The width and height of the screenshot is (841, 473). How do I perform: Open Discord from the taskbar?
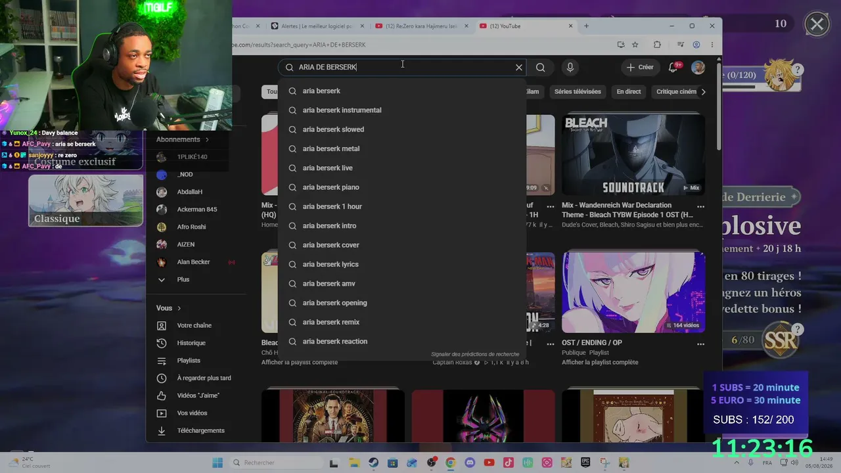point(470,462)
